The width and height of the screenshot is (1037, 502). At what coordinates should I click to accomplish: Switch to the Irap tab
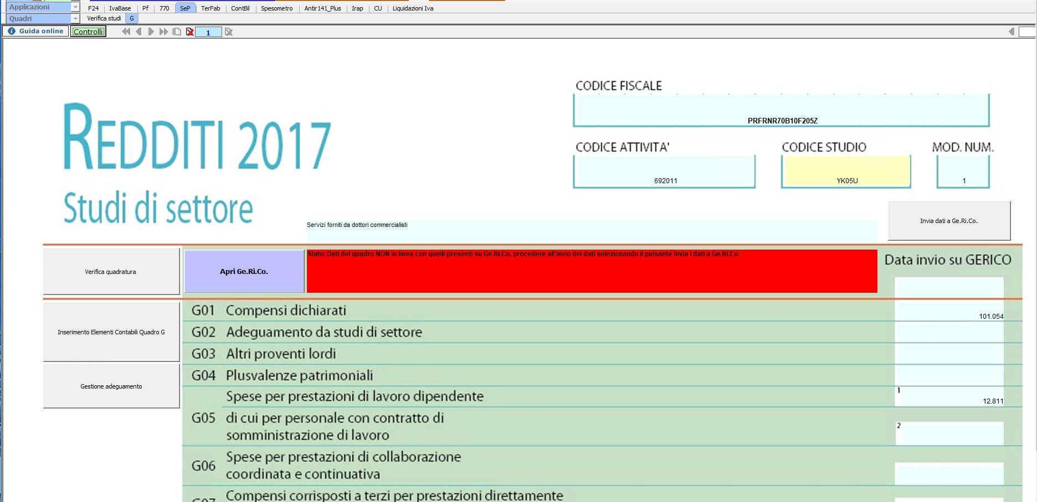357,8
